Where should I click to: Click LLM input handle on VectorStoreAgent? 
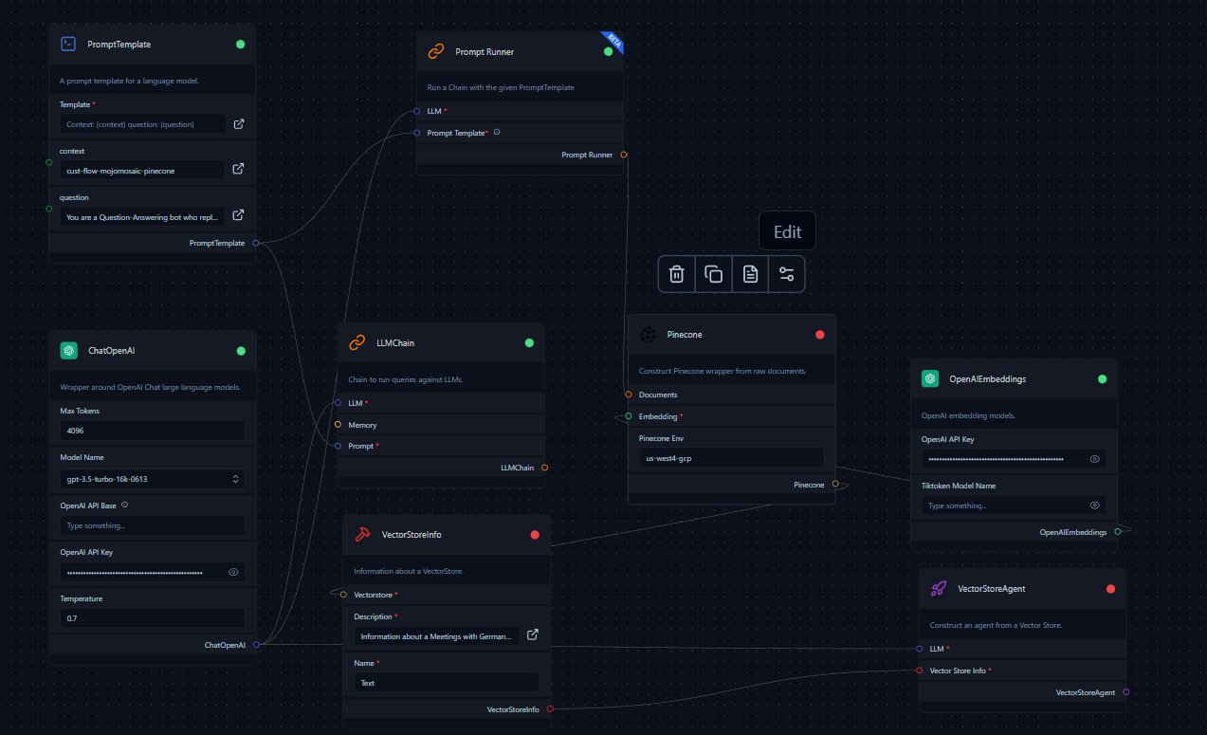(920, 649)
